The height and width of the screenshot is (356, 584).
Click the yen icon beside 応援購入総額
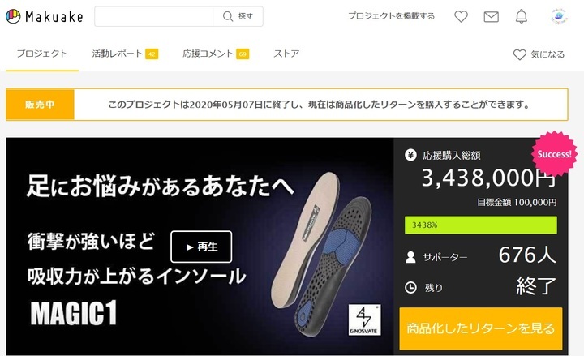pyautogui.click(x=410, y=155)
